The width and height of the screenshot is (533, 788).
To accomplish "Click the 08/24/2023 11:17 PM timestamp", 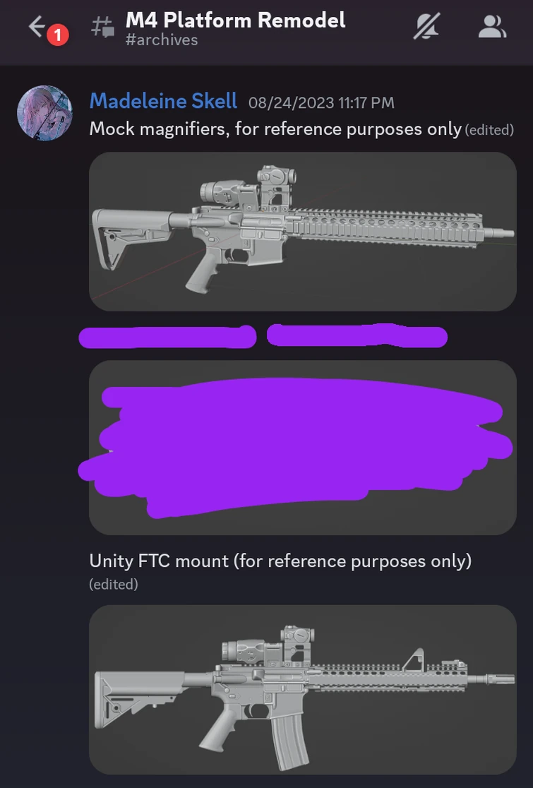I will 321,103.
